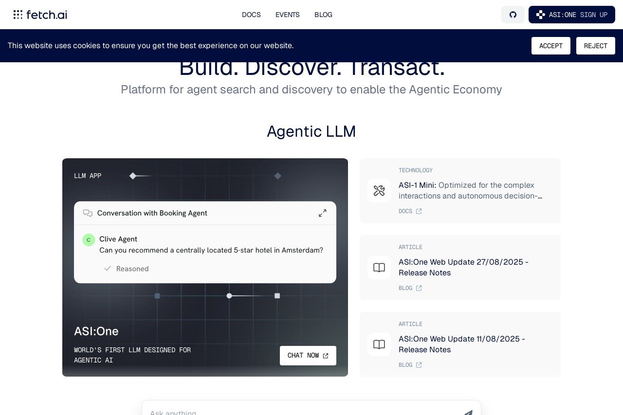The width and height of the screenshot is (623, 415).
Task: Open the BLOG menu item
Action: click(323, 15)
